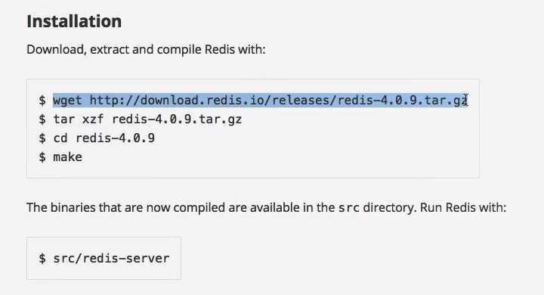Click the dollar prompt before src/redis-server
Image resolution: width=544 pixels, height=295 pixels.
[x=42, y=258]
